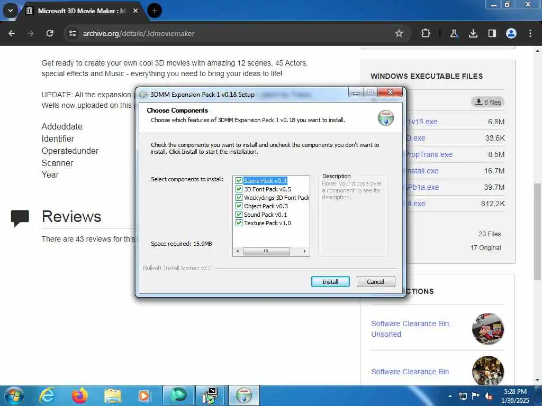Screen dimensions: 542x406
Task: Open the Pb1a.exe file link
Action: coord(422,187)
